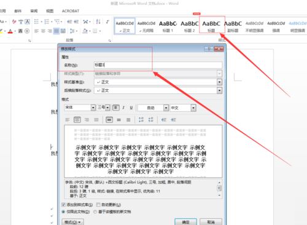Click double line spacing icon in dialog

coord(128,120)
